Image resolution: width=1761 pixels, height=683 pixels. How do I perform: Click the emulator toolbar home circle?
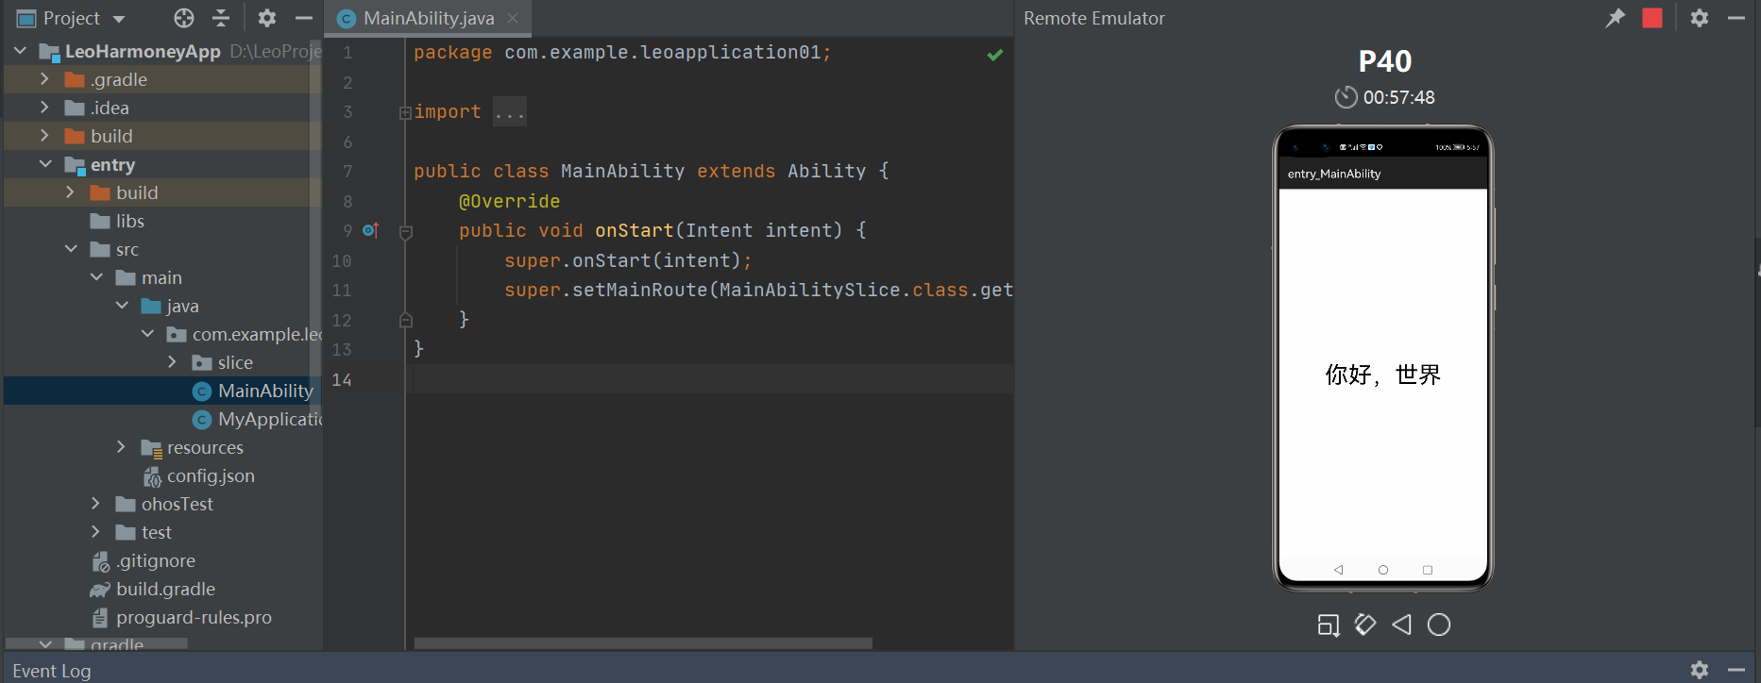pos(1439,625)
